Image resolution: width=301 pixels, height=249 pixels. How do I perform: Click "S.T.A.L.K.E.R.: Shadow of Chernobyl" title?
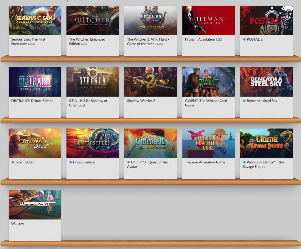(x=88, y=103)
